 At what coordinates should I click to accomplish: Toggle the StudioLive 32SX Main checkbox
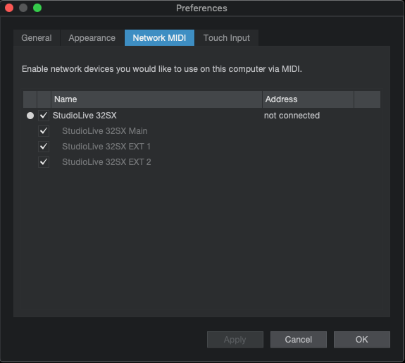[44, 131]
